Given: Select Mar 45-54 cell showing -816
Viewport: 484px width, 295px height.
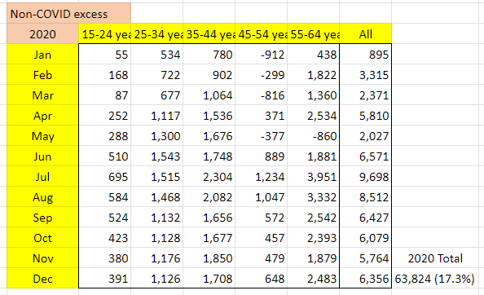Looking at the screenshot, I should [261, 95].
